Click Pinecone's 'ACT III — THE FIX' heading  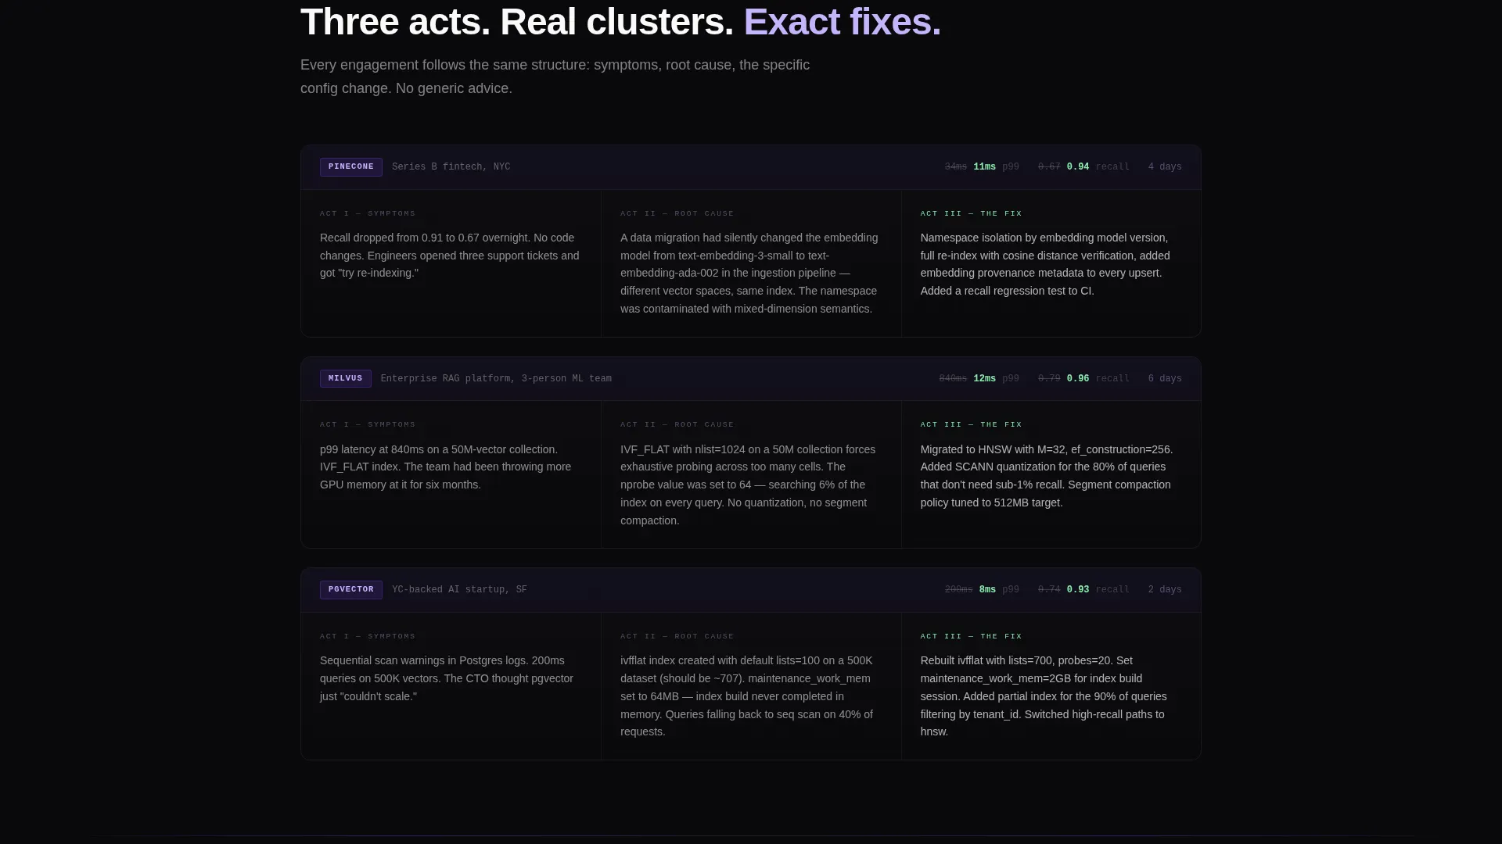[x=971, y=213]
